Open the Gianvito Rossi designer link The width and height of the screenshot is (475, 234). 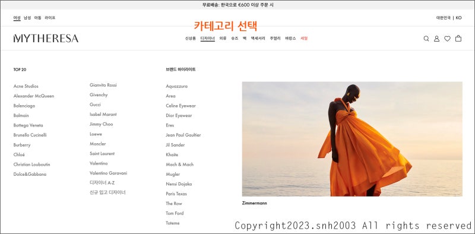[103, 85]
